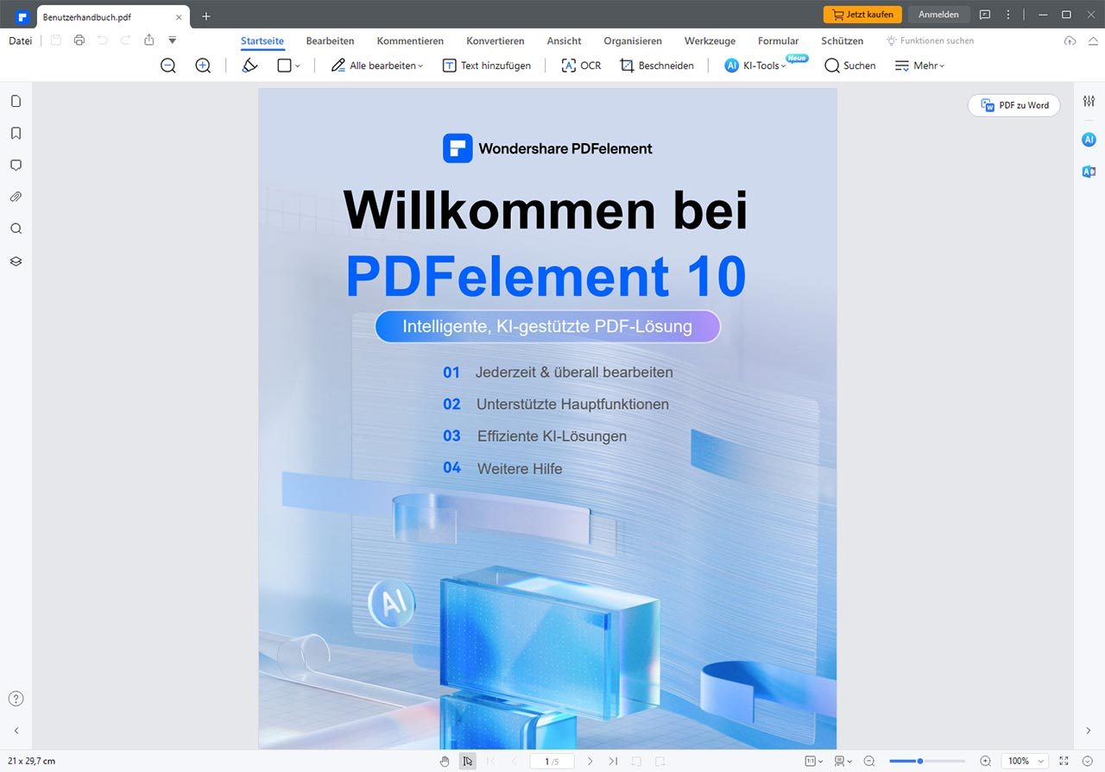Print the document with printer icon
The height and width of the screenshot is (772, 1105).
click(x=79, y=41)
